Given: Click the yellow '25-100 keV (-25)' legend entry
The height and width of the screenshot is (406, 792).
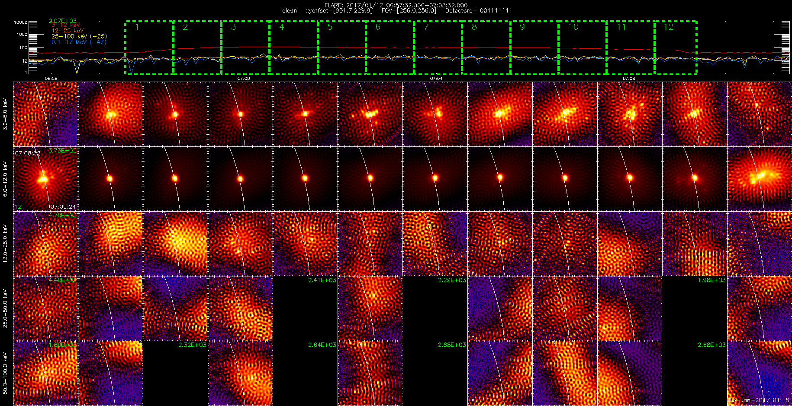Looking at the screenshot, I should (x=79, y=36).
